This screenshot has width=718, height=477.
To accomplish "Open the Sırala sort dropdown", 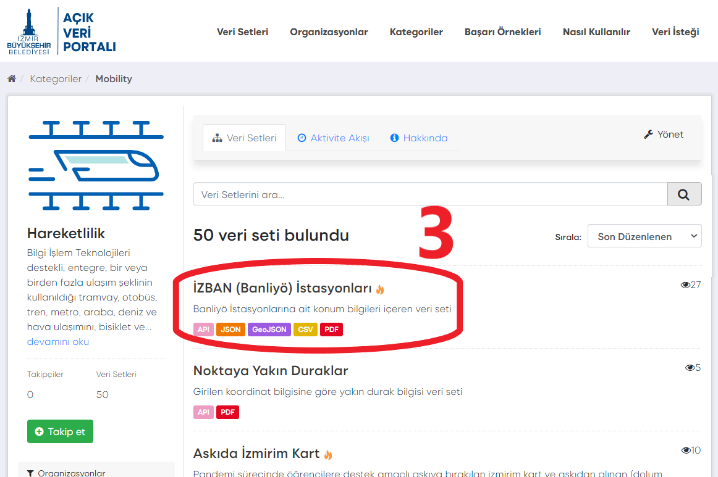I will pyautogui.click(x=644, y=236).
